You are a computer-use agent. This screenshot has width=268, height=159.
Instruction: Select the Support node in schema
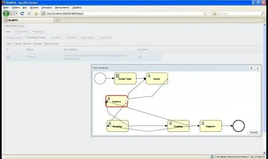(x=211, y=126)
